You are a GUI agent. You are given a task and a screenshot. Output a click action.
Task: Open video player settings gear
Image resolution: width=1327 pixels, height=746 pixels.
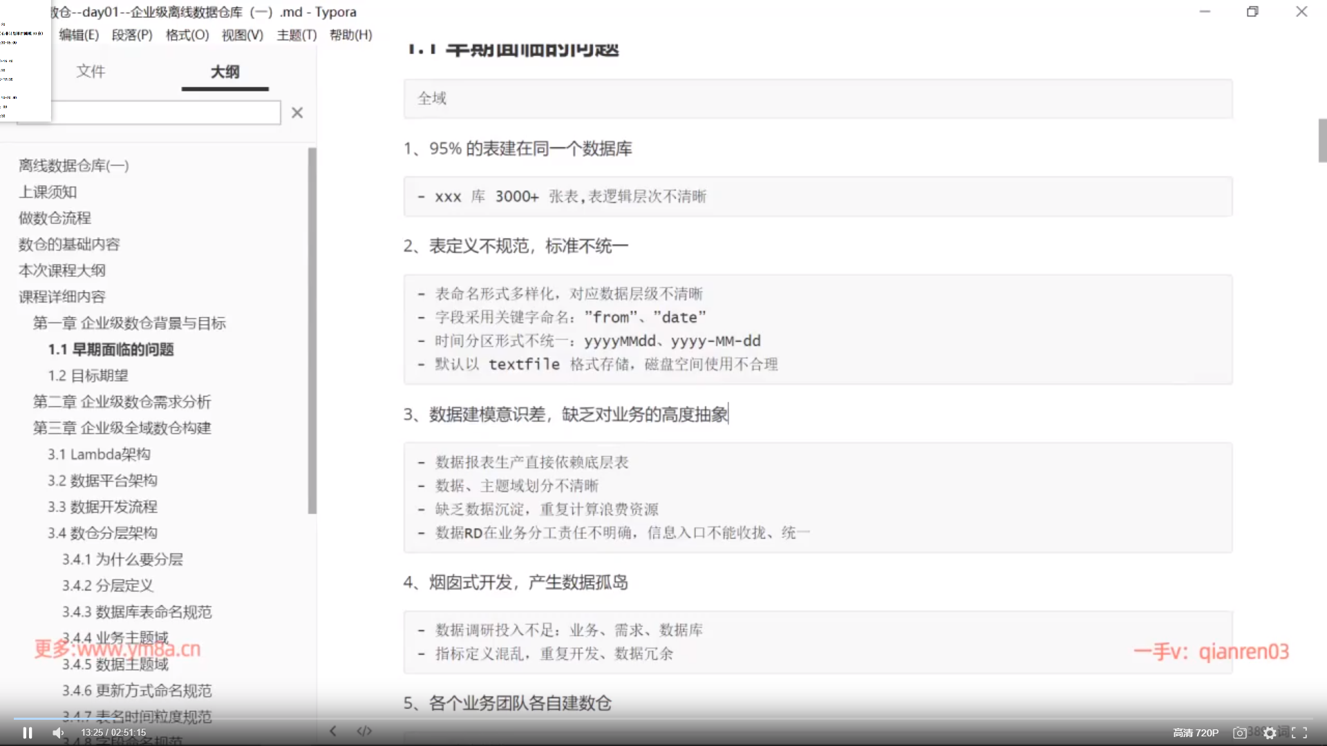(1270, 733)
